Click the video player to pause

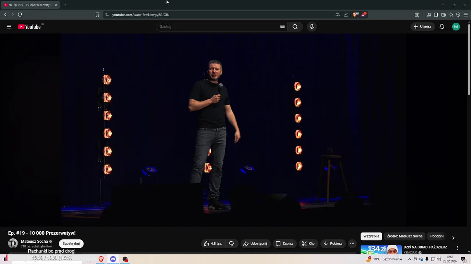coord(234,130)
